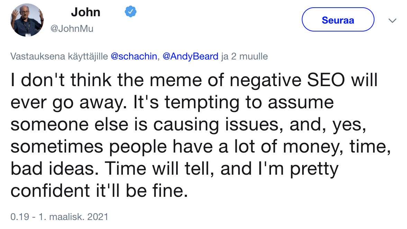Viewport: 407px width, 229px height.
Task: Open the @schachin profile link
Action: (x=133, y=56)
